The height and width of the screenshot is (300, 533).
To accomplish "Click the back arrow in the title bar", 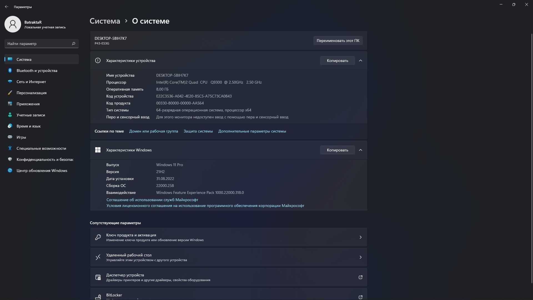I will [x=7, y=7].
